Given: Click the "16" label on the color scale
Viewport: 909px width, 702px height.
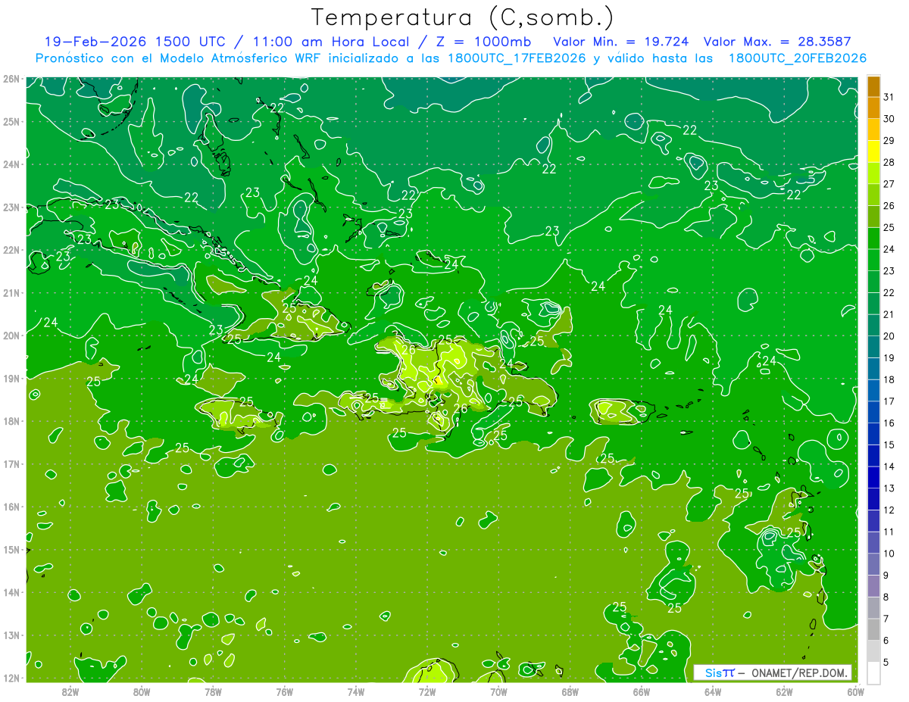Looking at the screenshot, I should pyautogui.click(x=889, y=423).
